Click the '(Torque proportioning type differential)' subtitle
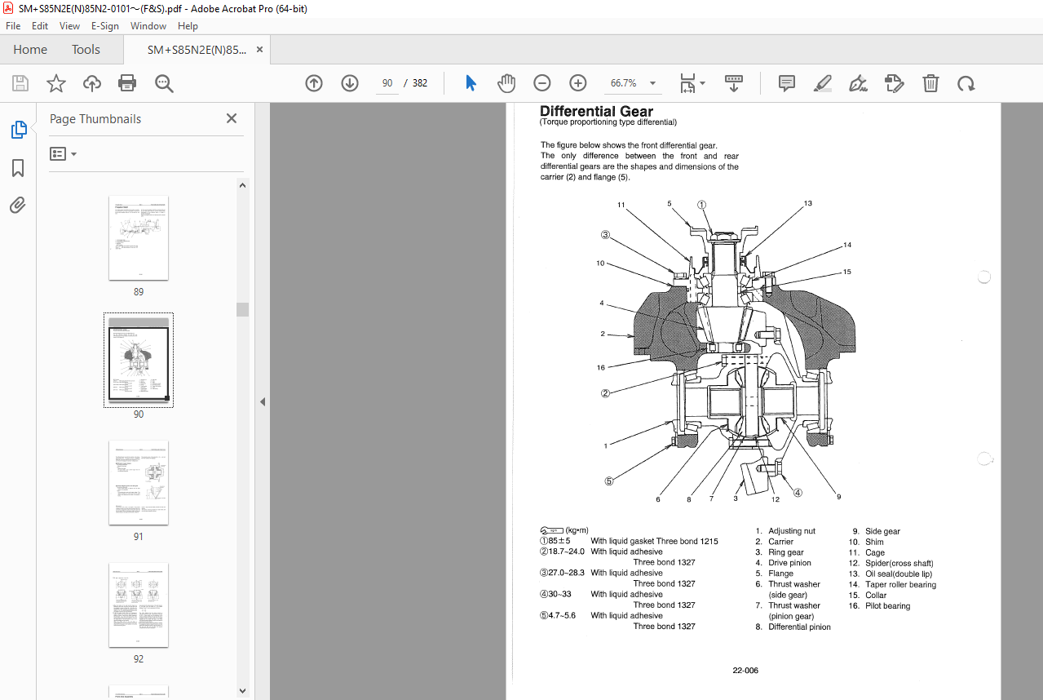1043x700 pixels. pyautogui.click(x=608, y=122)
